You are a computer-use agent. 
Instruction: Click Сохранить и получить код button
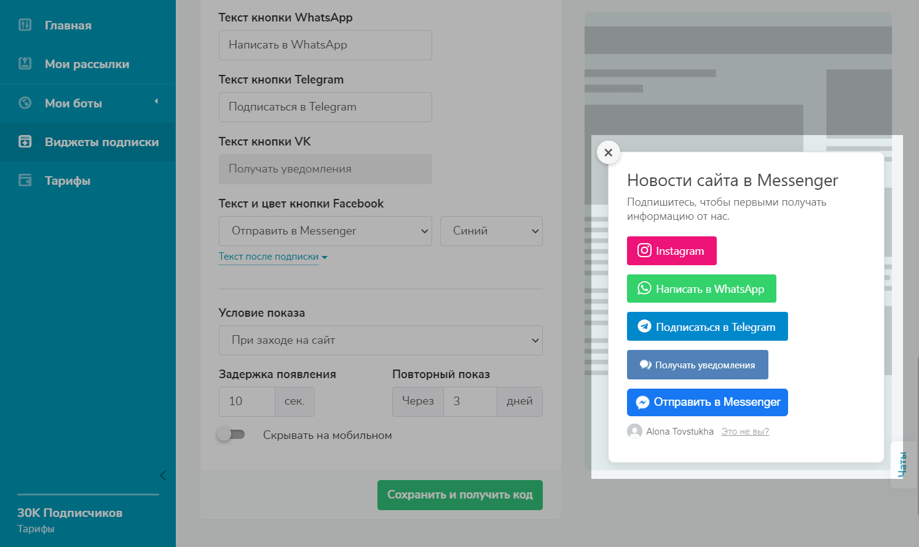(460, 495)
